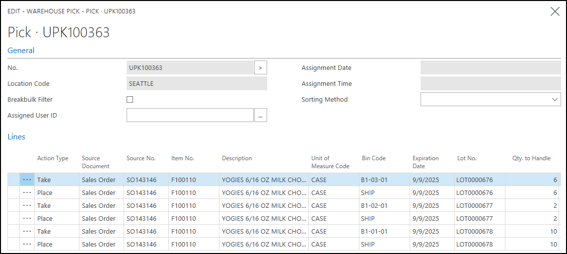Open row menu for Take line LOT0000677
The image size is (567, 254).
[x=27, y=205]
